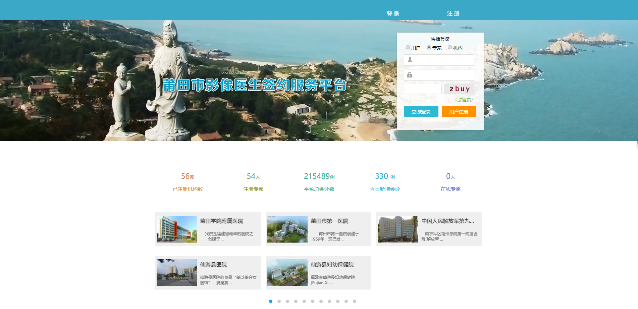638x309 pixels.
Task: Open 莆田学院附属医院 hospital thumbnail
Action: coord(177,229)
